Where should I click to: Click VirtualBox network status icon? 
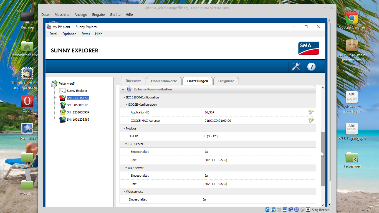[273, 210]
